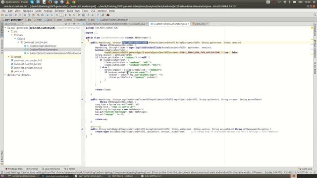Collapse the src folder node
Viewport: 317px width, 178px height.
[9, 32]
